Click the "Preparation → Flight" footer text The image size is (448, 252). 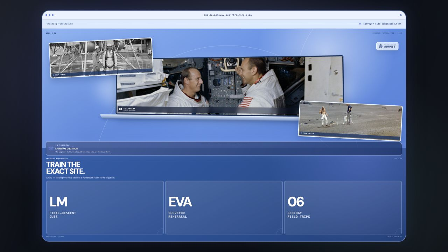(55, 237)
